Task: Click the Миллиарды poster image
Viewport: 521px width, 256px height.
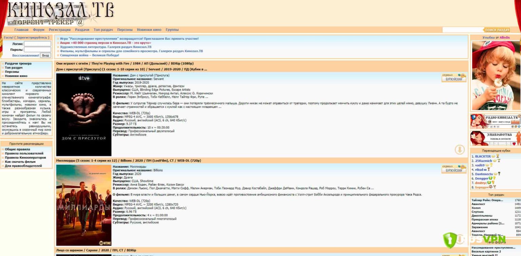Action: tap(84, 205)
